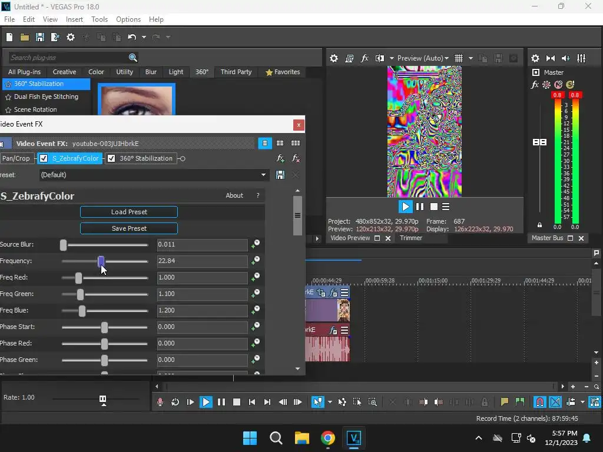Viewport: 603px width, 452px height.
Task: Click the Load Preset button
Action: point(129,212)
